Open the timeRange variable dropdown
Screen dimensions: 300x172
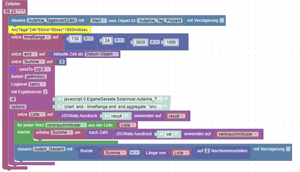tap(37, 37)
